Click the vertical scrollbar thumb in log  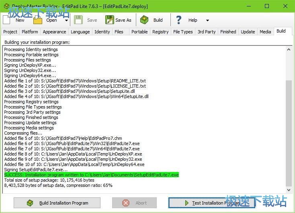289,133
